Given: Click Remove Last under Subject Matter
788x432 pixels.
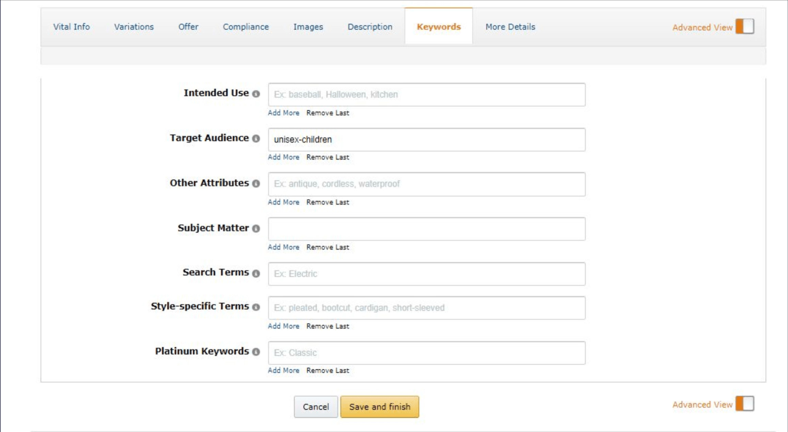Looking at the screenshot, I should pyautogui.click(x=328, y=247).
